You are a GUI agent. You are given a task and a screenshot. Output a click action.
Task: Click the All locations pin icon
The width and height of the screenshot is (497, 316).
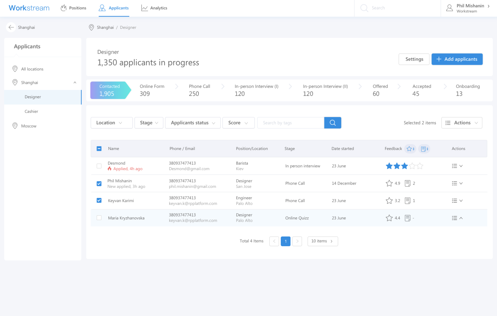click(x=15, y=69)
